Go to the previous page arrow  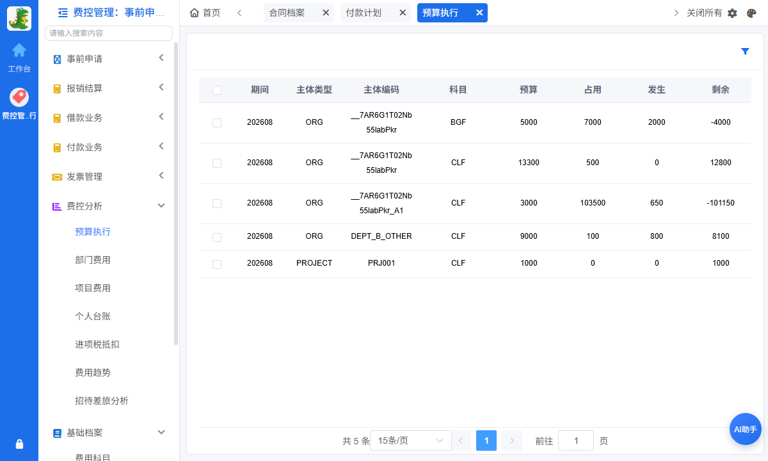pyautogui.click(x=461, y=441)
